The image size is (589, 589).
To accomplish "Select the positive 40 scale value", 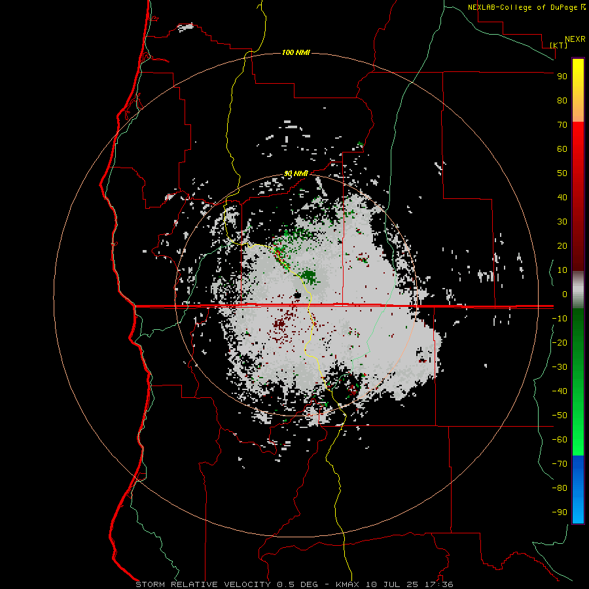I will (562, 197).
